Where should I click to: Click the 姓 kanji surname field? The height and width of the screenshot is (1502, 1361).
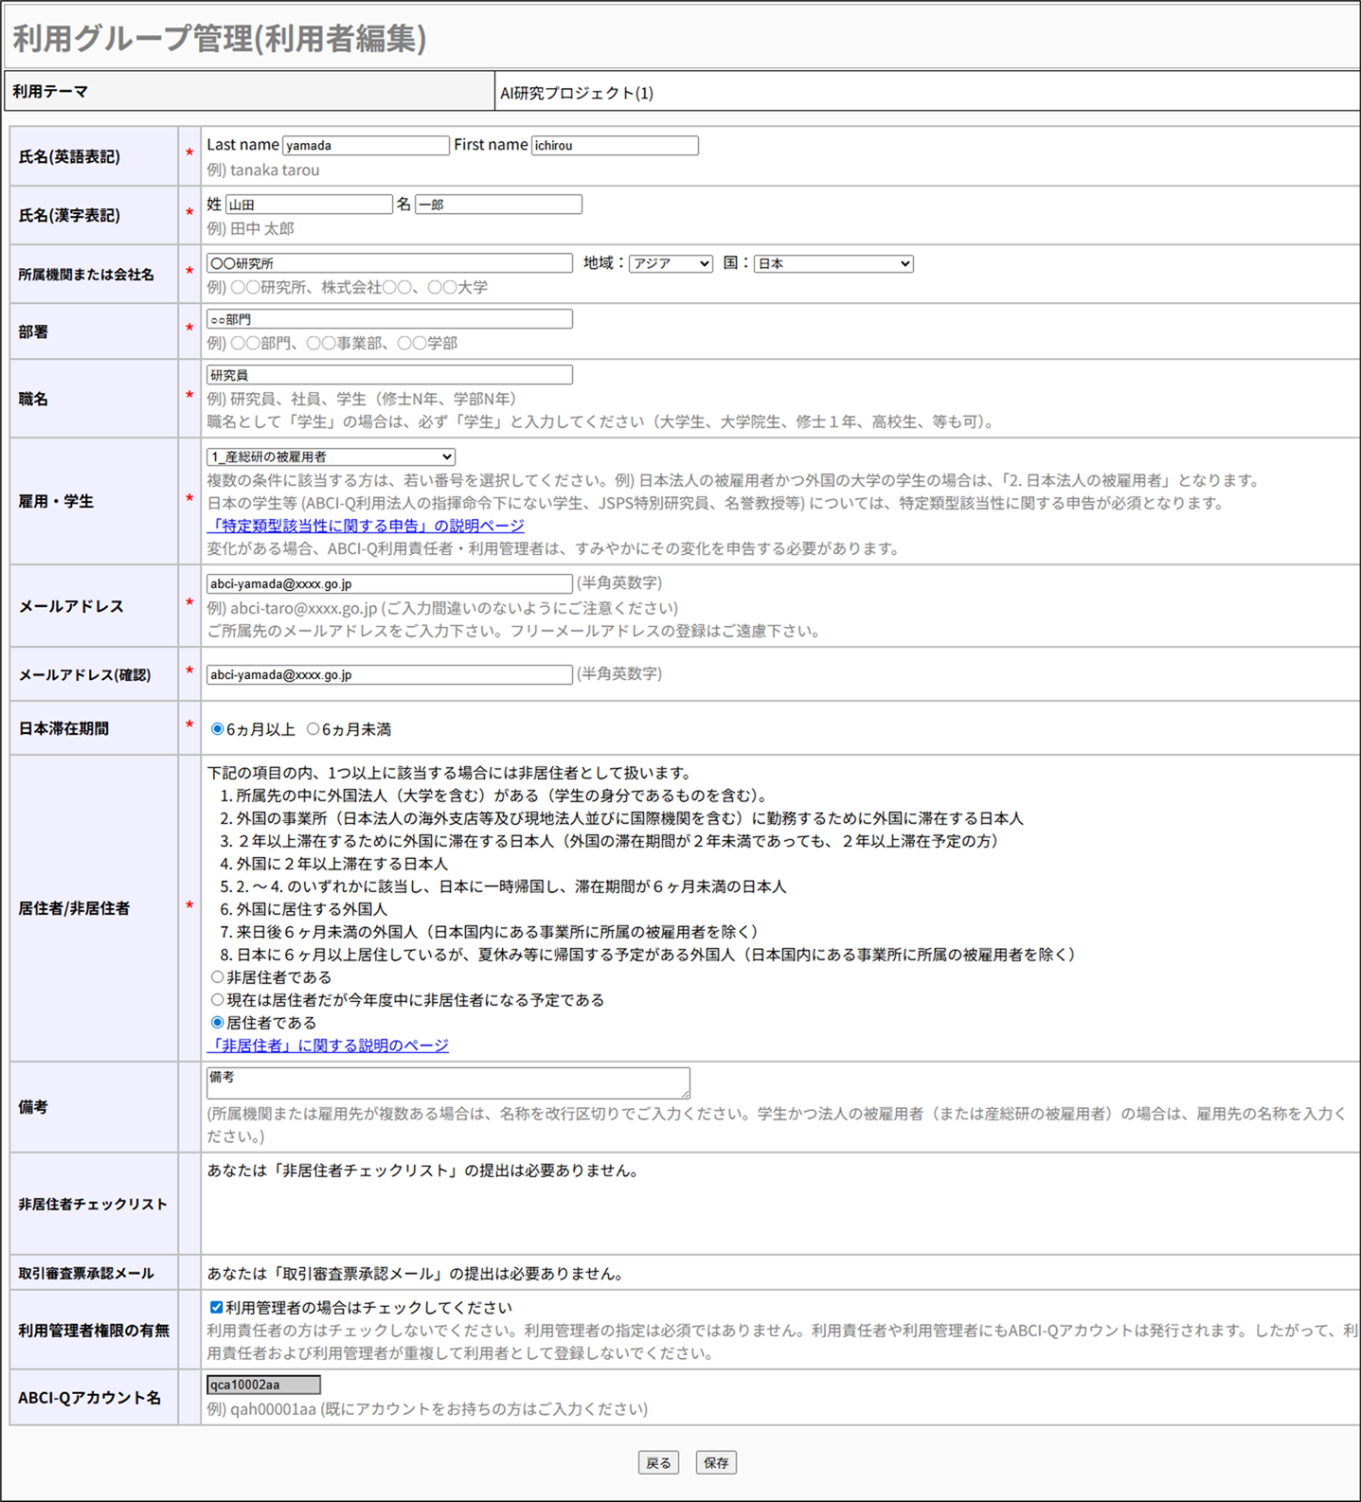coord(309,205)
